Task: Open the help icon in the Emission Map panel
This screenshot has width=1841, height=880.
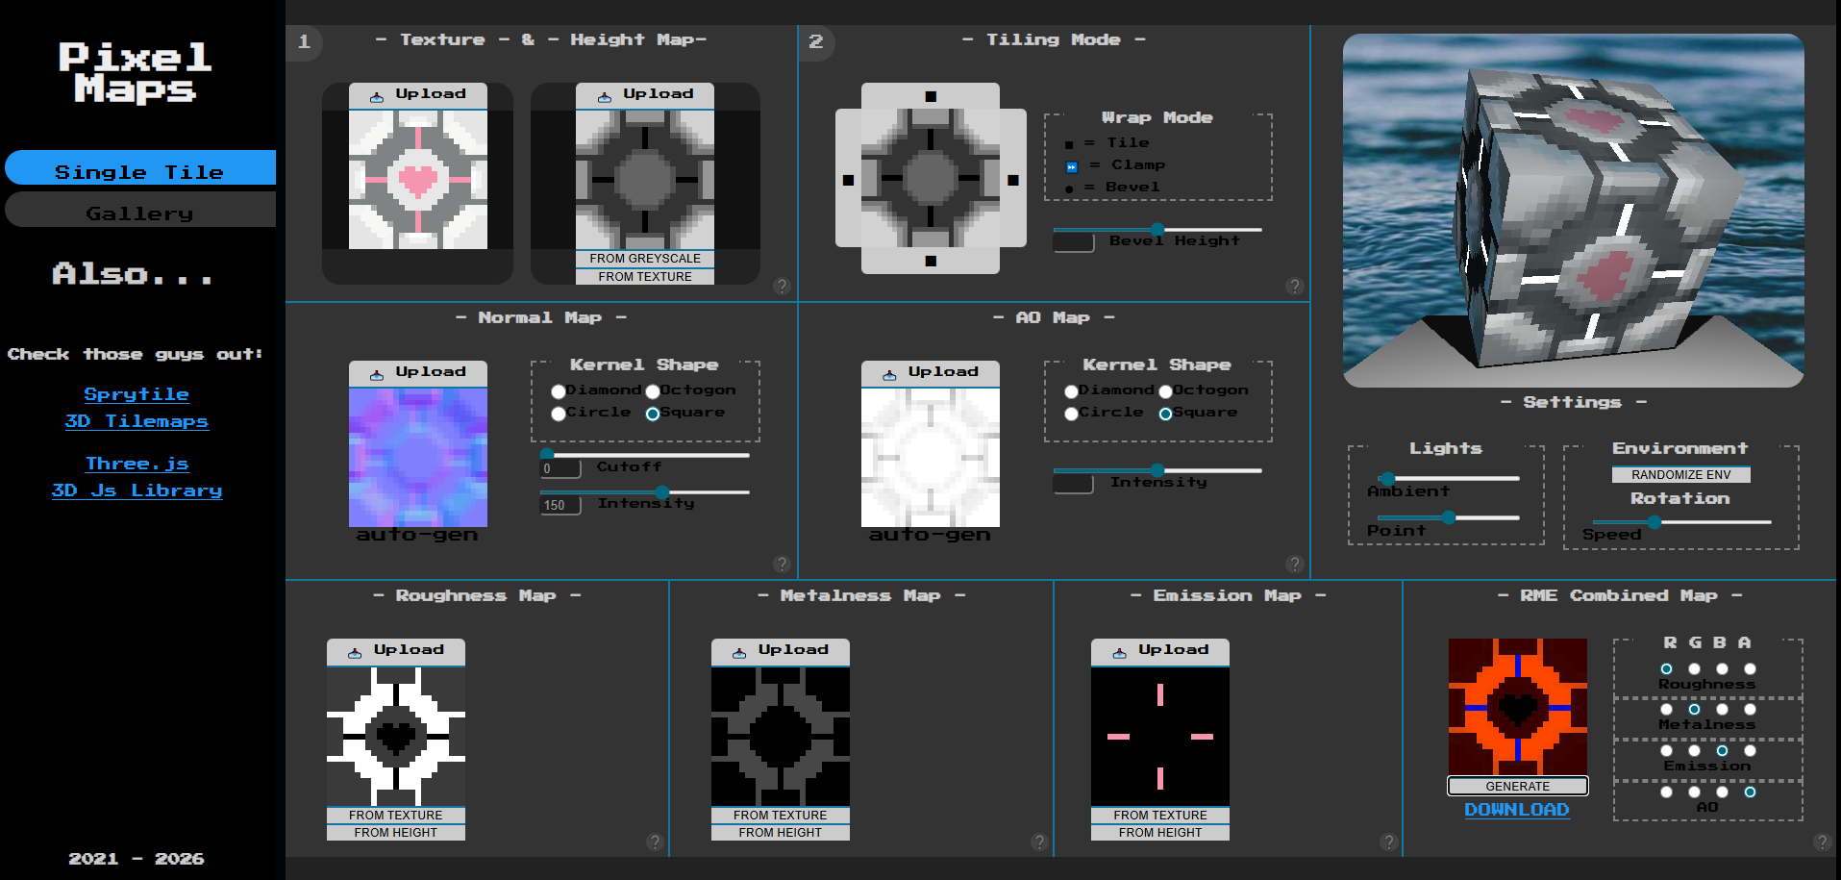Action: (1387, 842)
